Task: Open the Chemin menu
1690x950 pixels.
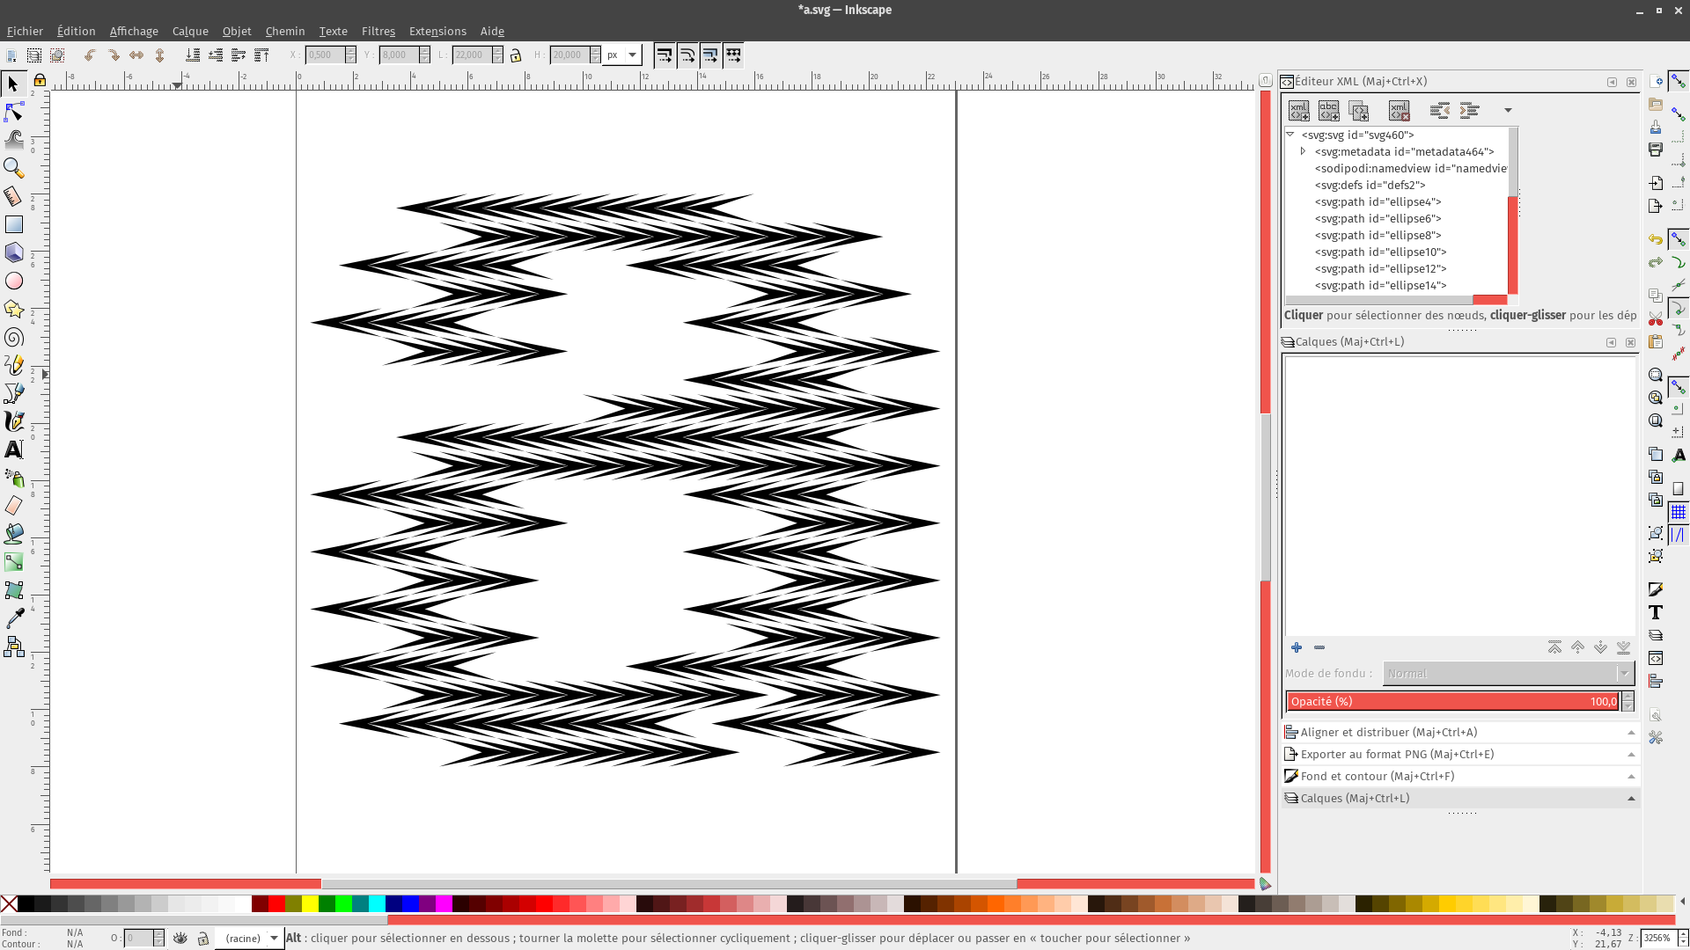Action: pyautogui.click(x=284, y=31)
